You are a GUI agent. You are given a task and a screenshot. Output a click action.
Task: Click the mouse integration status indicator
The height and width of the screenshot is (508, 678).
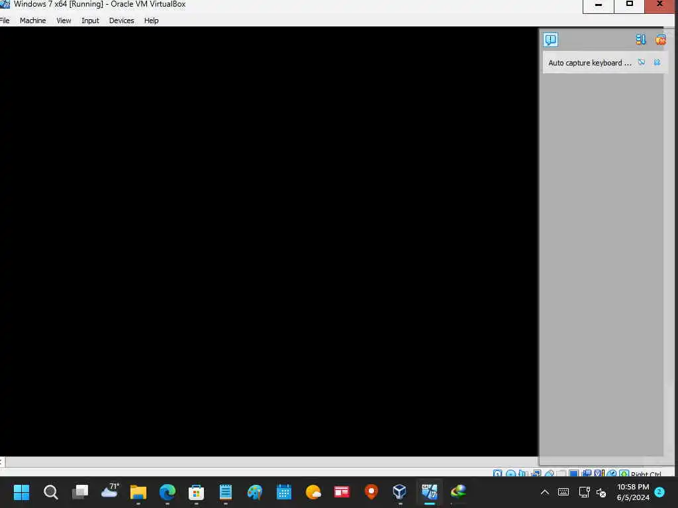[612, 474]
